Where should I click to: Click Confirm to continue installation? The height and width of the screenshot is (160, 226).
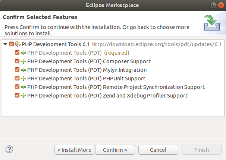click(115, 150)
